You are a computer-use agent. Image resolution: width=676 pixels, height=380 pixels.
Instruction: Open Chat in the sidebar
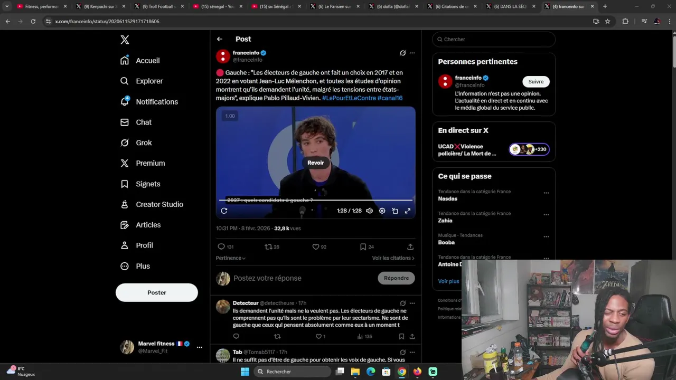136,122
